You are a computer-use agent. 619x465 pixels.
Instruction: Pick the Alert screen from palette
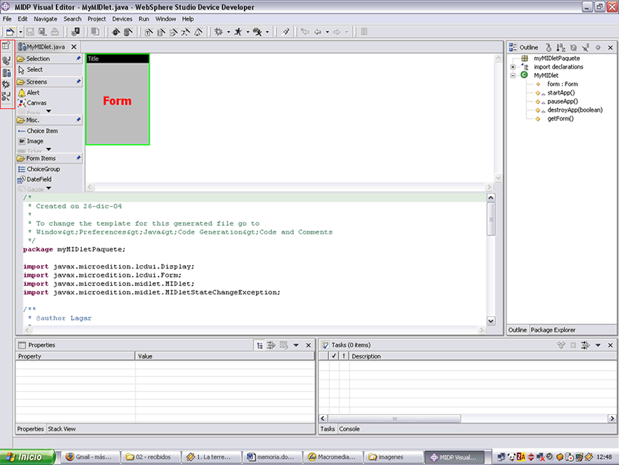click(29, 93)
